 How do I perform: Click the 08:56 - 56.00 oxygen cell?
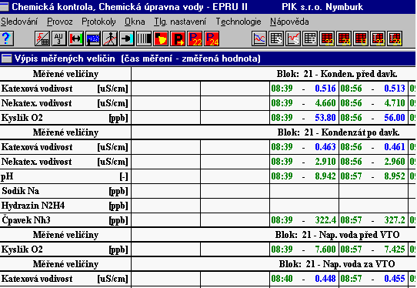pos(373,118)
